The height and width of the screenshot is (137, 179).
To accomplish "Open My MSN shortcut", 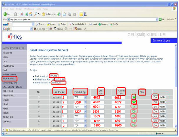I will pos(114,24).
